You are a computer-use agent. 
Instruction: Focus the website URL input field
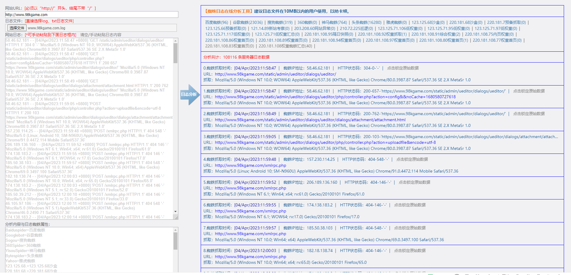coord(91,15)
